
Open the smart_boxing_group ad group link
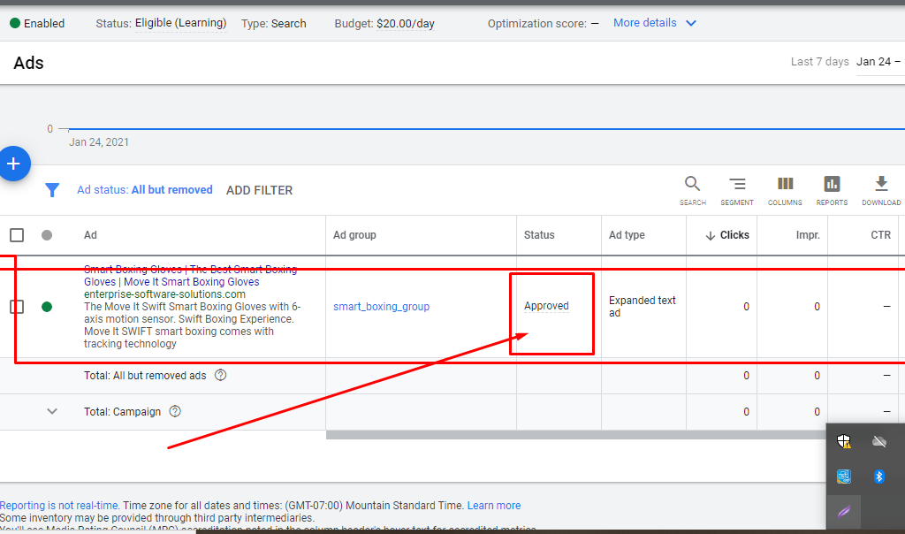pyautogui.click(x=382, y=307)
